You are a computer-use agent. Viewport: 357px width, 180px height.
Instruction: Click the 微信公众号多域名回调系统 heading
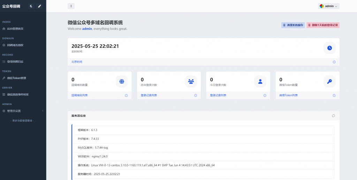[x=95, y=23]
